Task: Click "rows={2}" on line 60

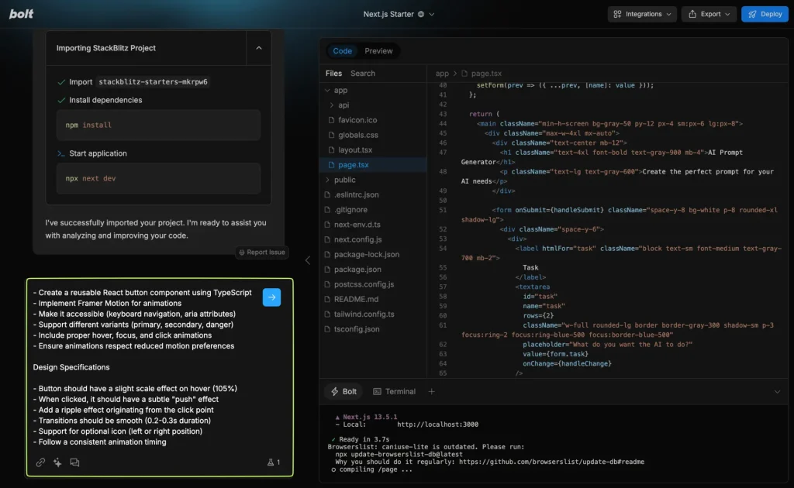Action: pyautogui.click(x=538, y=315)
